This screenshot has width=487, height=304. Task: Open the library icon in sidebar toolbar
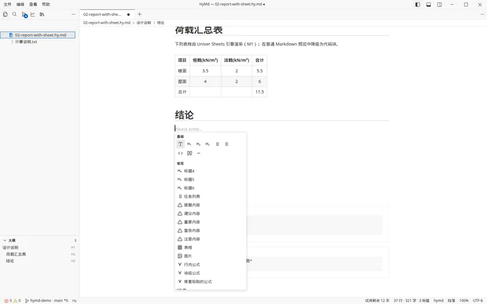click(x=42, y=14)
